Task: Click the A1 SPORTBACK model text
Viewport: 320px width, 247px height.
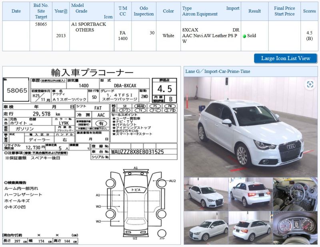Action: click(x=88, y=24)
